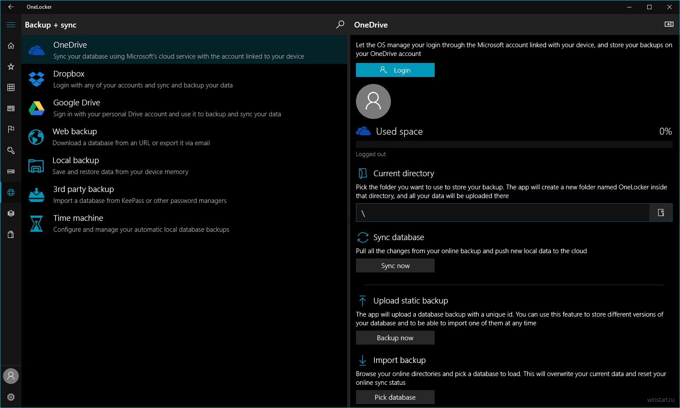Click the OneDrive cloud icon in list
Viewport: 680px width, 408px height.
(x=36, y=50)
